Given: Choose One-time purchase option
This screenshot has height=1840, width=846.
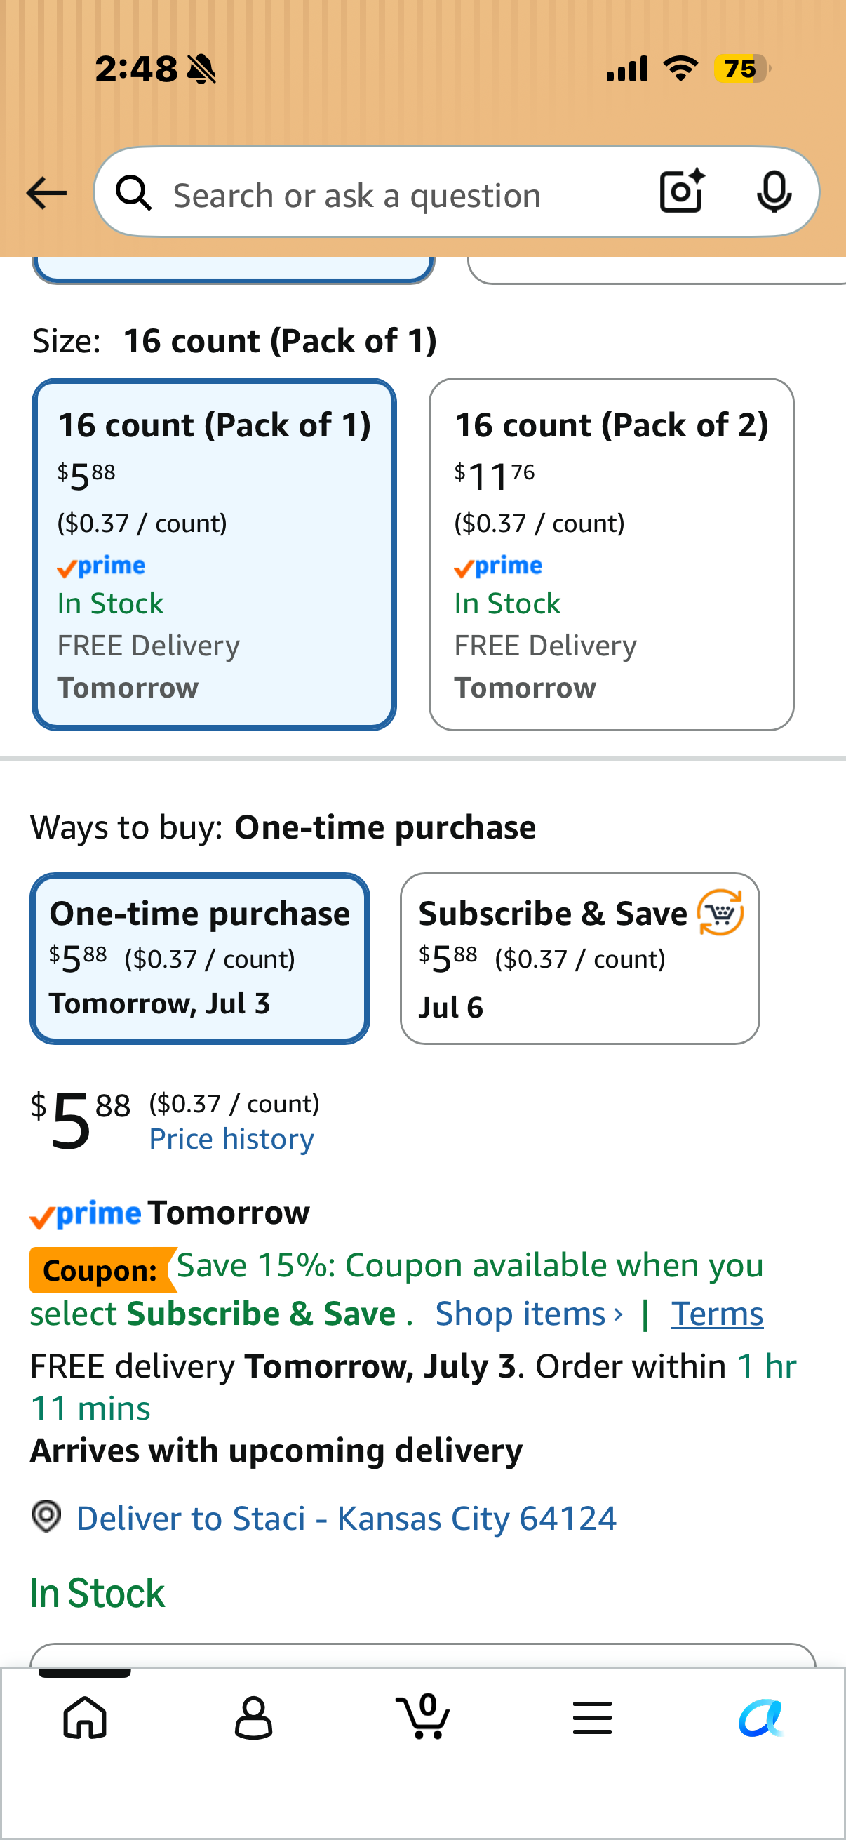Looking at the screenshot, I should point(200,958).
